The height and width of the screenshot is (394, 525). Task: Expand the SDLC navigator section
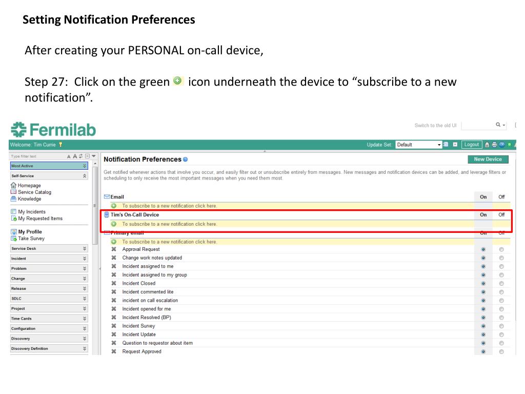pos(49,299)
